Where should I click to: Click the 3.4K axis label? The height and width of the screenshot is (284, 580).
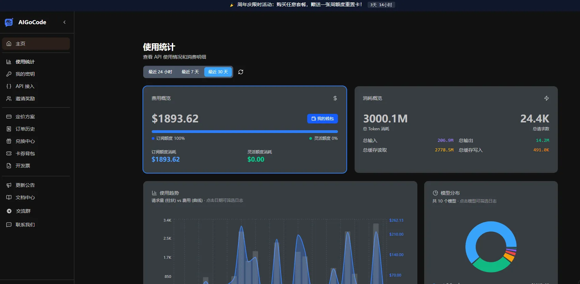167,220
